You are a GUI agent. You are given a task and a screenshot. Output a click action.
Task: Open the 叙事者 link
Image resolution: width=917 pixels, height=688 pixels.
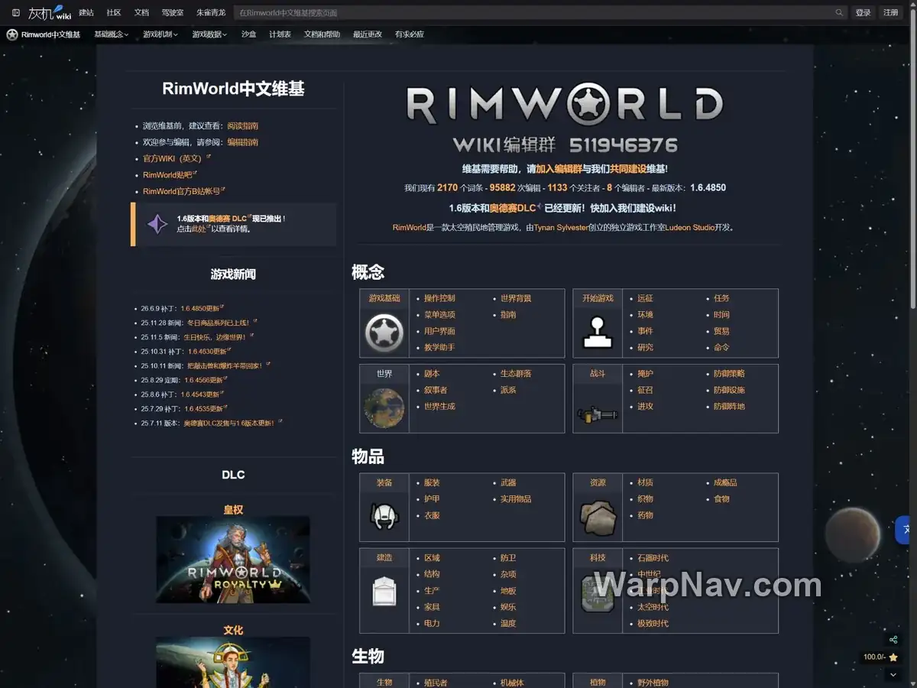point(436,390)
